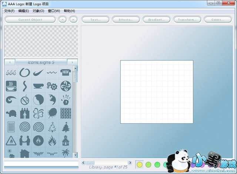Choose the gears cogwheel icon
Image resolution: width=237 pixels, height=174 pixels.
click(52, 86)
